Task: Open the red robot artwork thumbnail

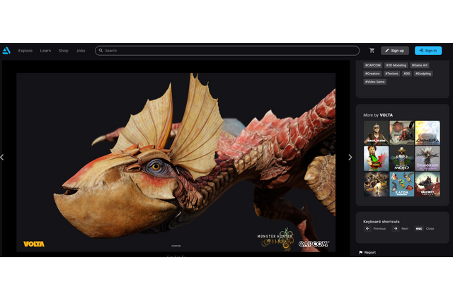Action: point(401,133)
